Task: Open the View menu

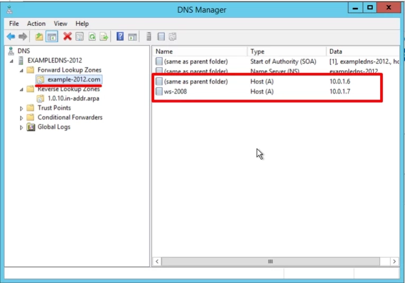Action: [60, 24]
